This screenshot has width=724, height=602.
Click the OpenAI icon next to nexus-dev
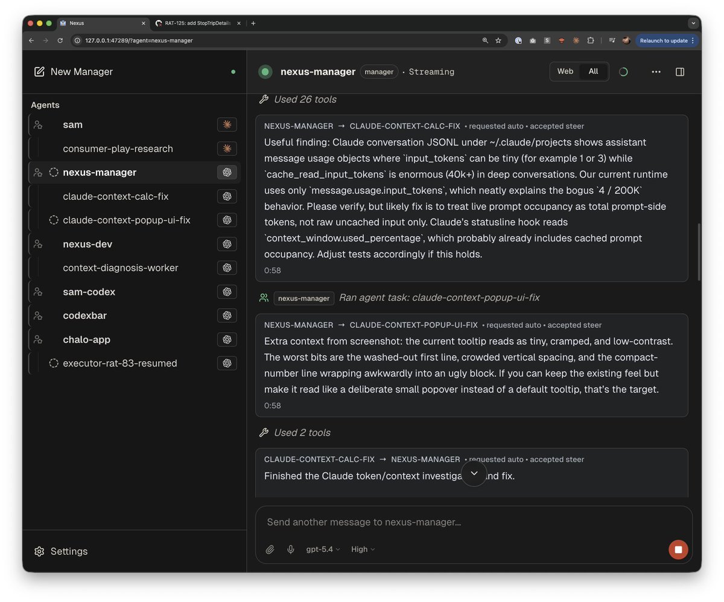[227, 244]
